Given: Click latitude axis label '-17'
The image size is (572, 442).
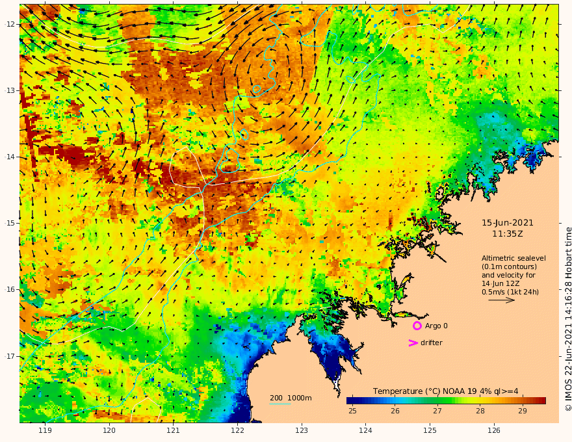Looking at the screenshot, I should (10, 356).
